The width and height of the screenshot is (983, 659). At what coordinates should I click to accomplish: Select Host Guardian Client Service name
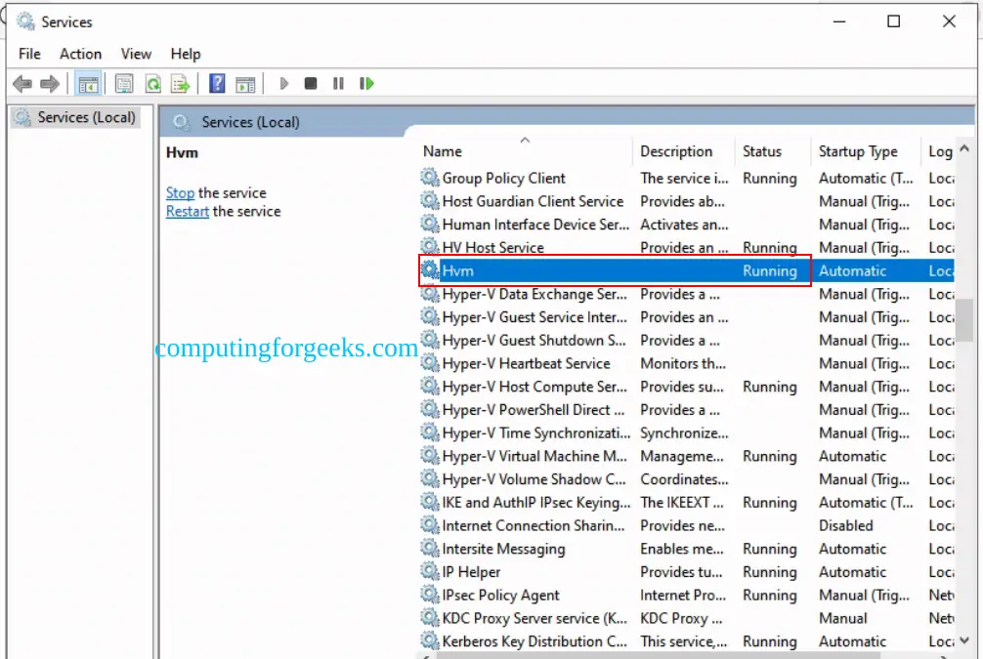tap(533, 201)
